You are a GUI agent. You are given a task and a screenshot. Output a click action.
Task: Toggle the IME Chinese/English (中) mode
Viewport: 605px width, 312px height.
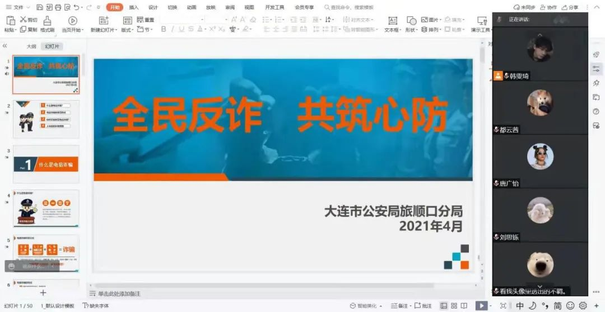pos(519,306)
